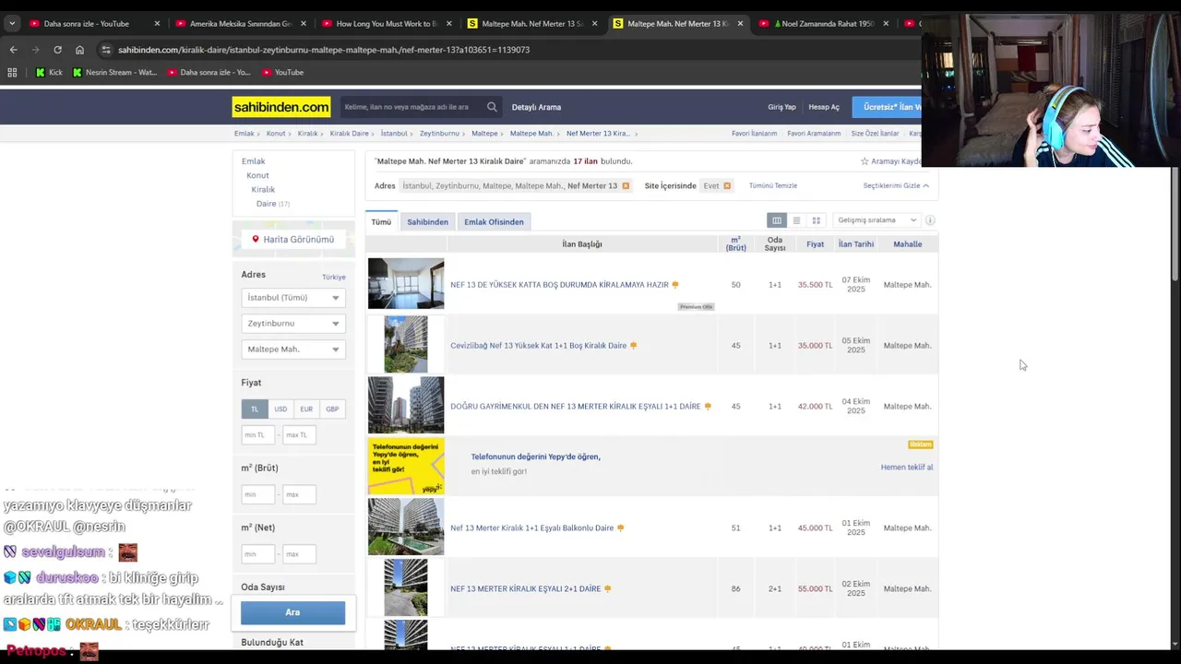The height and width of the screenshot is (664, 1181).
Task: Click the Emlak category in sidebar tree
Action: (253, 161)
